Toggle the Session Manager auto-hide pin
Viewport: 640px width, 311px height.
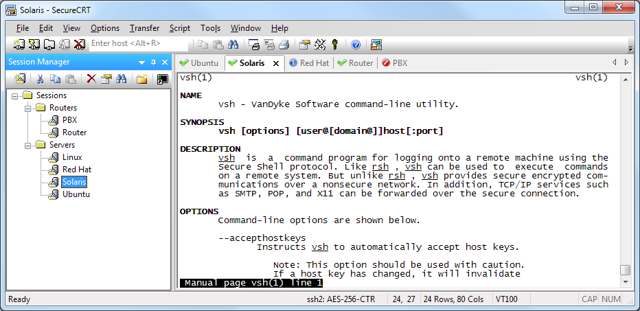[x=153, y=62]
